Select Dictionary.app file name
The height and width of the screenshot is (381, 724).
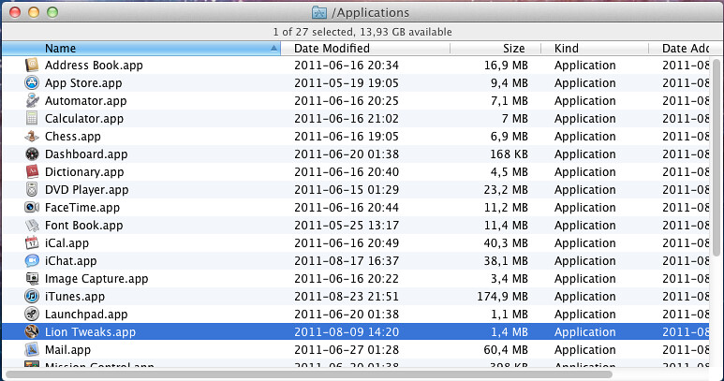[x=84, y=172]
